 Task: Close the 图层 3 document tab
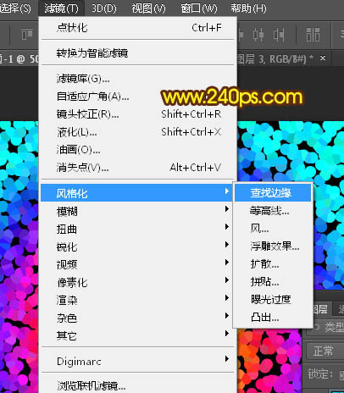323,58
